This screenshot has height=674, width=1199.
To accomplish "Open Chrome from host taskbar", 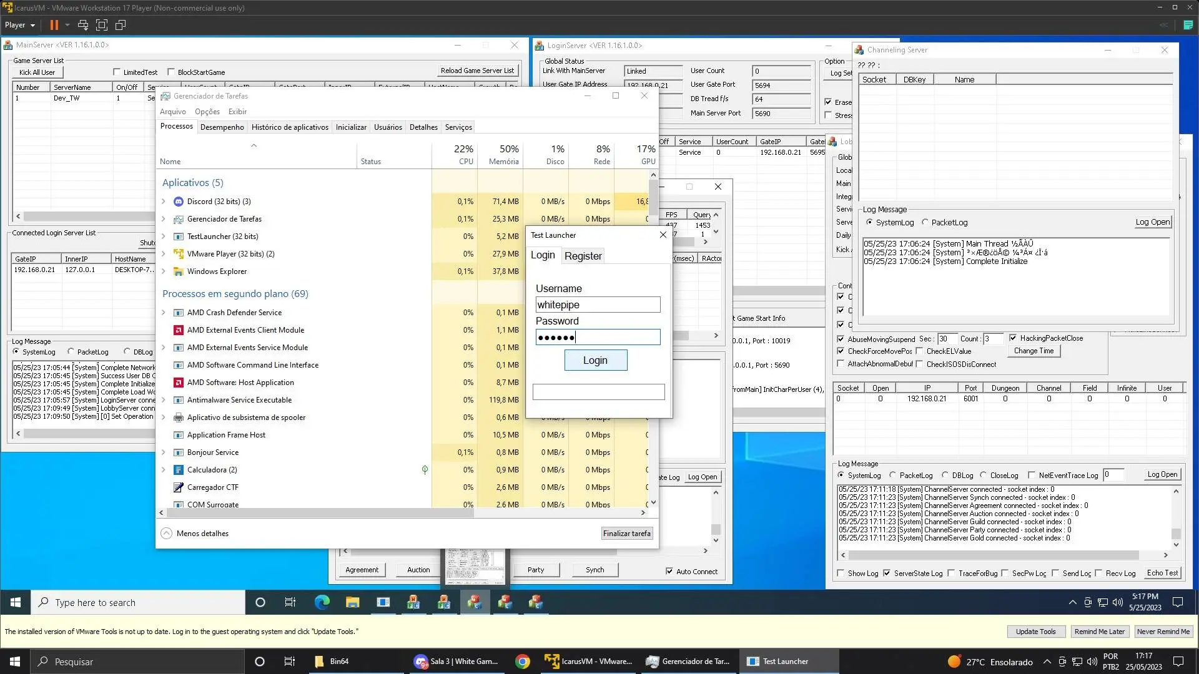I will (x=523, y=662).
